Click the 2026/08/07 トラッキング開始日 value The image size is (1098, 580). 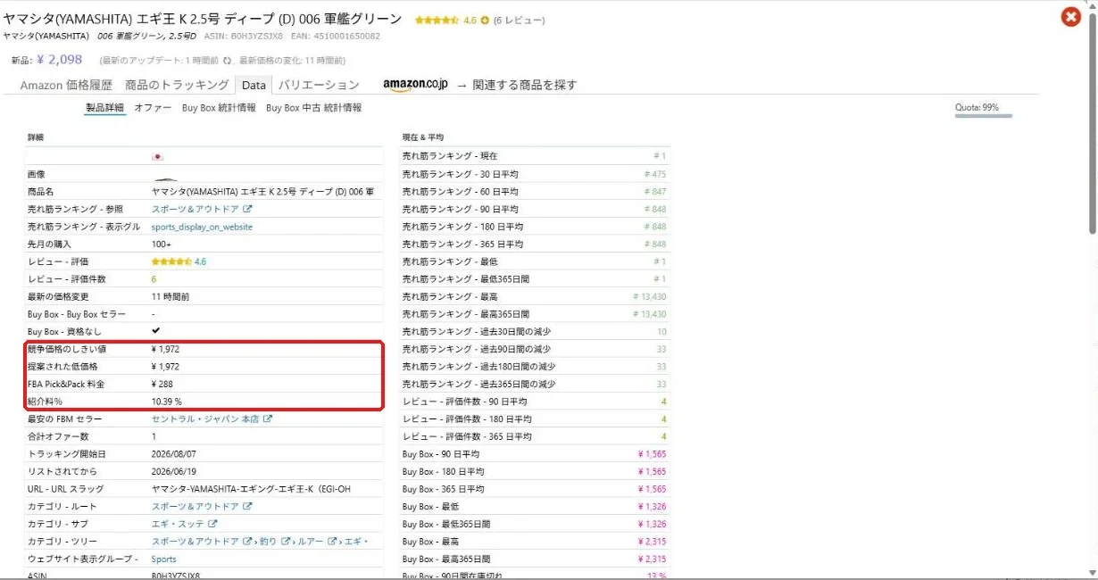pyautogui.click(x=173, y=453)
